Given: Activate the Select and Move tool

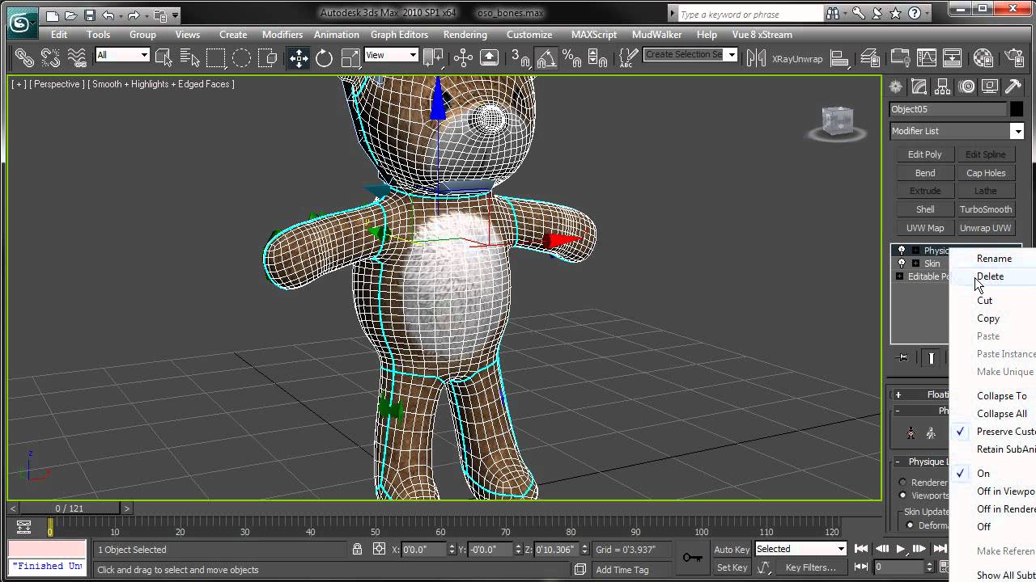Looking at the screenshot, I should coord(299,57).
